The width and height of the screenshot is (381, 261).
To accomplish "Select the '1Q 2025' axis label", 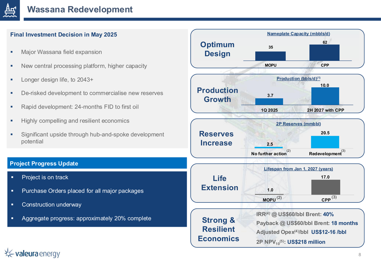I will 269,110.
